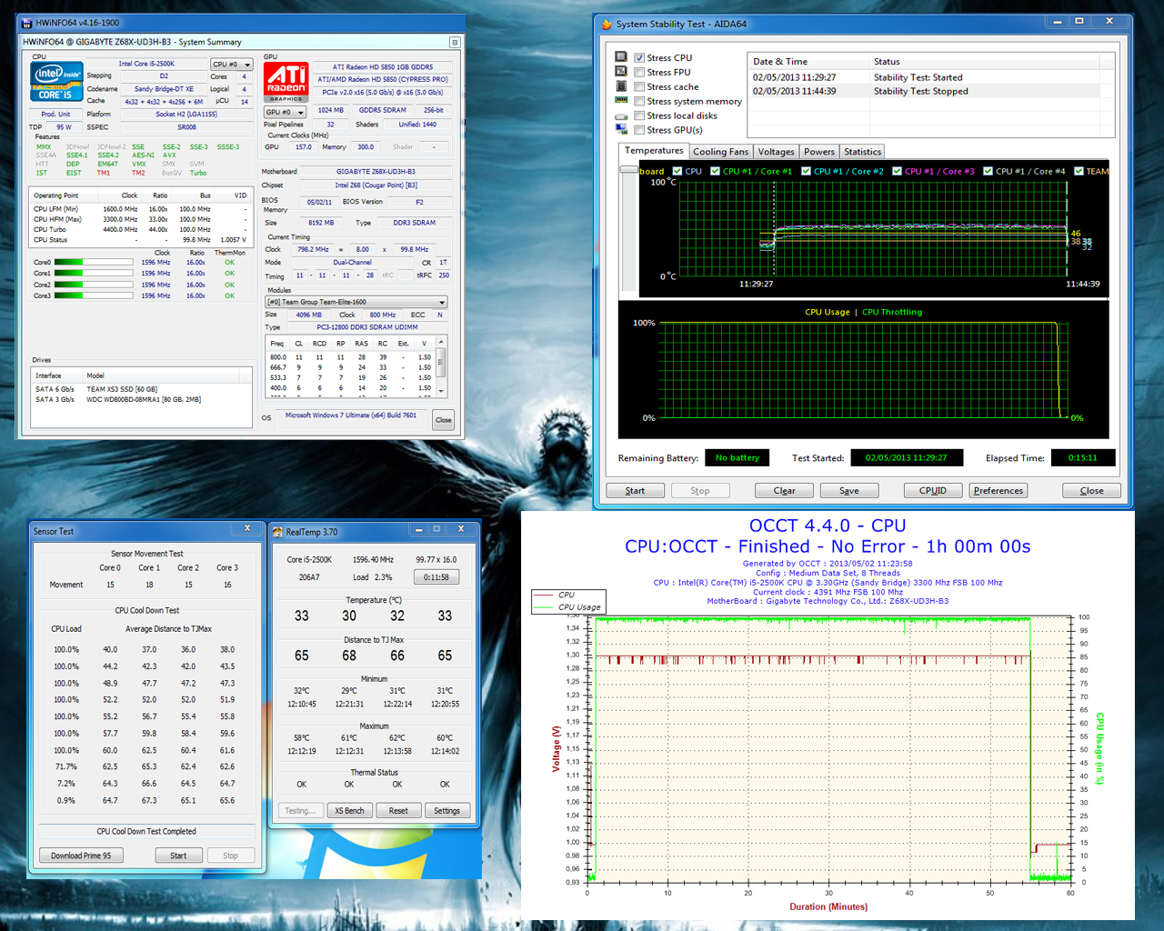Click the XS Bench button in RealTemp
Screen dimensions: 1164x931
(349, 811)
